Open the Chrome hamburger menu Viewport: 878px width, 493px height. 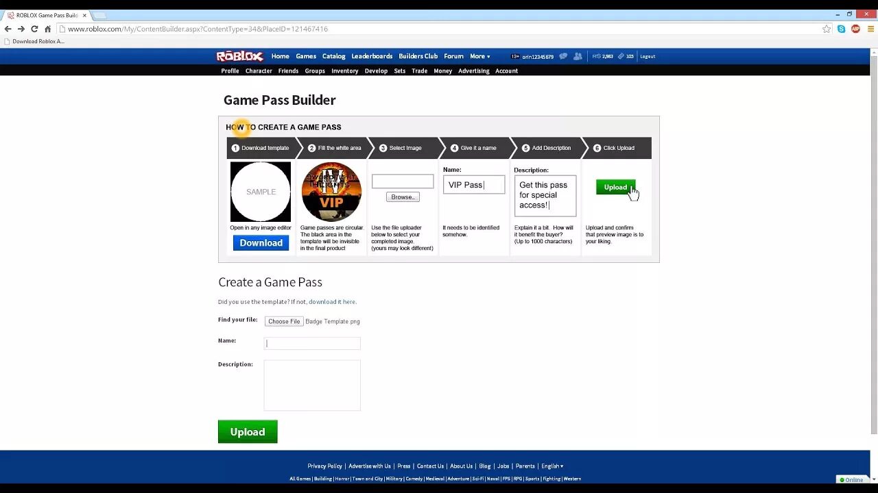870,29
